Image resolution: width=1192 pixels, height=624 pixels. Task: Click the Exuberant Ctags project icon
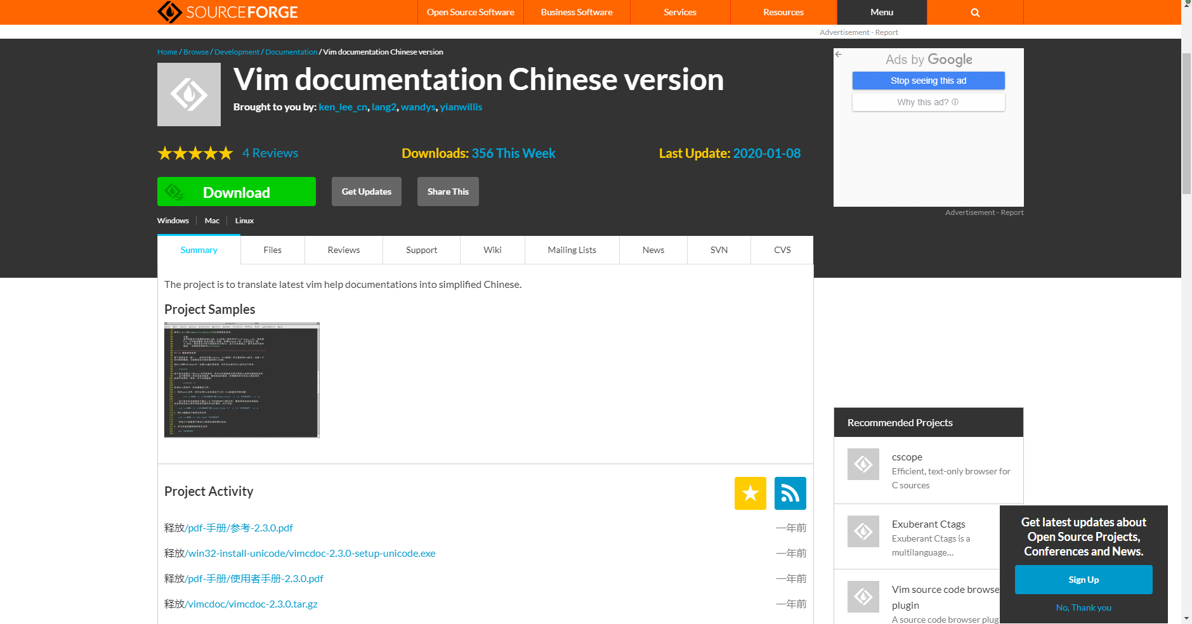[x=863, y=531]
